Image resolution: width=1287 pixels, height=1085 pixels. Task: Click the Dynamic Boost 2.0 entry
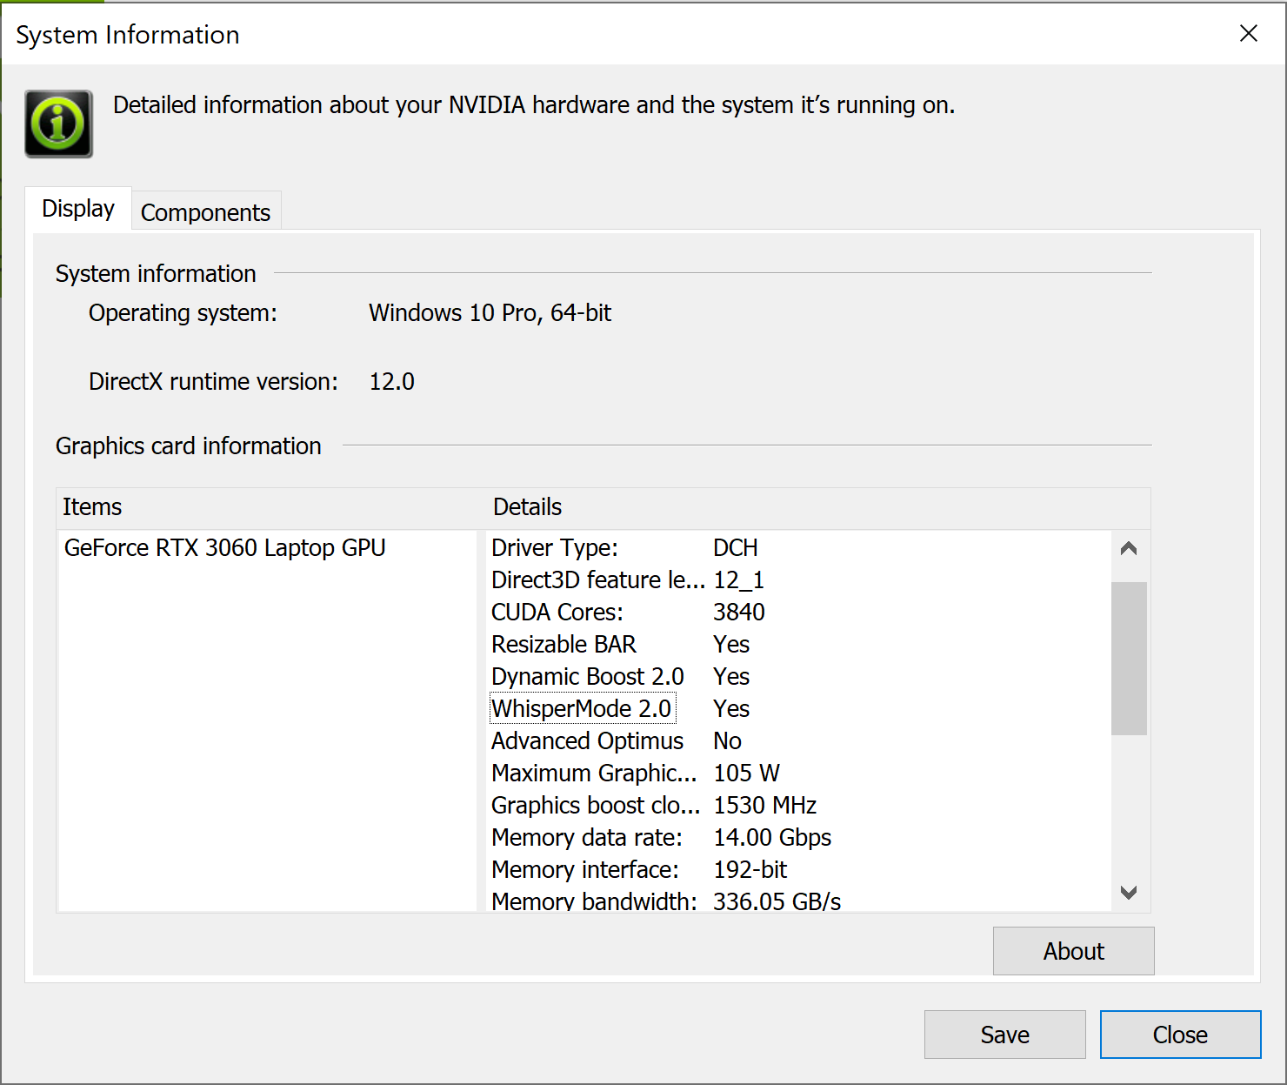(x=587, y=677)
